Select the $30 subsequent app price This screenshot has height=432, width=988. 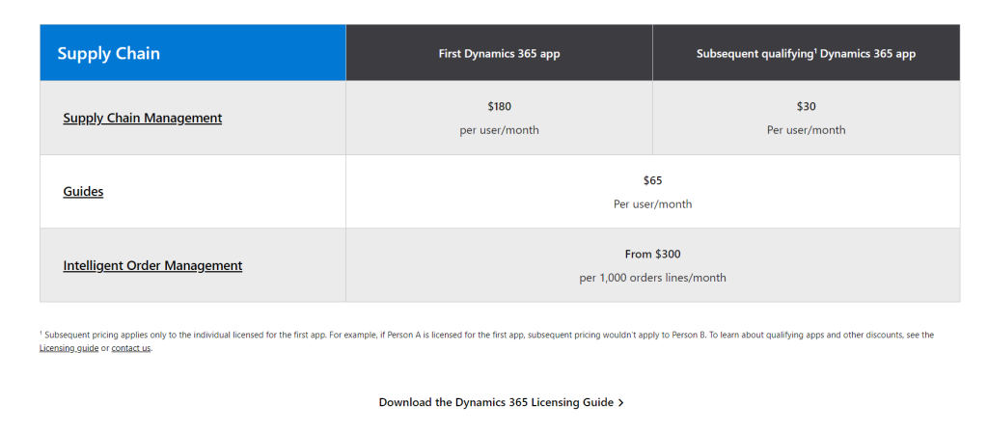click(806, 106)
